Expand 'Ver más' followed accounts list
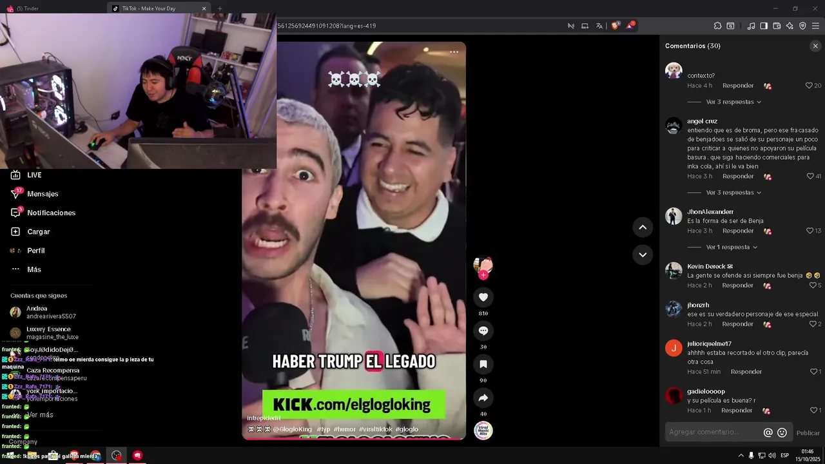The width and height of the screenshot is (825, 464). (40, 415)
